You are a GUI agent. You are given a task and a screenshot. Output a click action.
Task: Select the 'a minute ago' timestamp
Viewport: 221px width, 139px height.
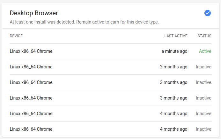[174, 51]
